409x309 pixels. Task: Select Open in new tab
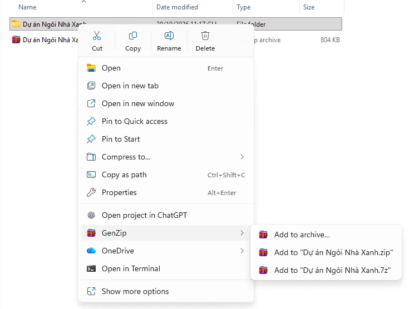click(166, 86)
